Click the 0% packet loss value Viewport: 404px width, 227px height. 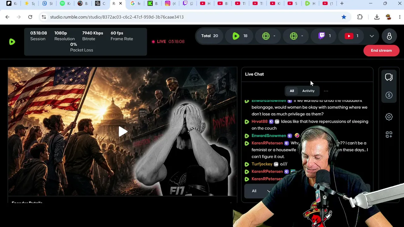click(x=74, y=44)
